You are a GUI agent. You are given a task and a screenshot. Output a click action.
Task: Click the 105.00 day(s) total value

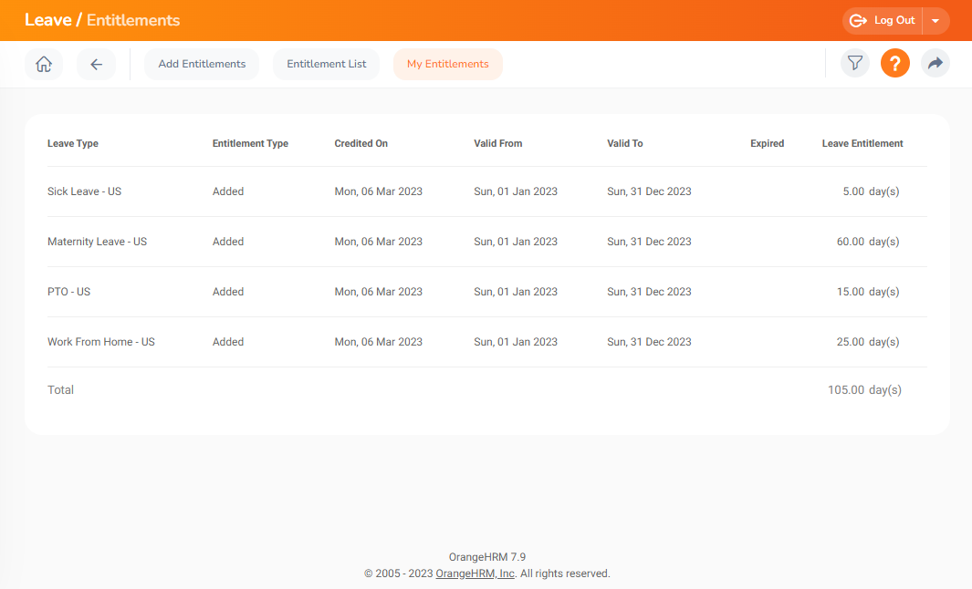point(864,389)
